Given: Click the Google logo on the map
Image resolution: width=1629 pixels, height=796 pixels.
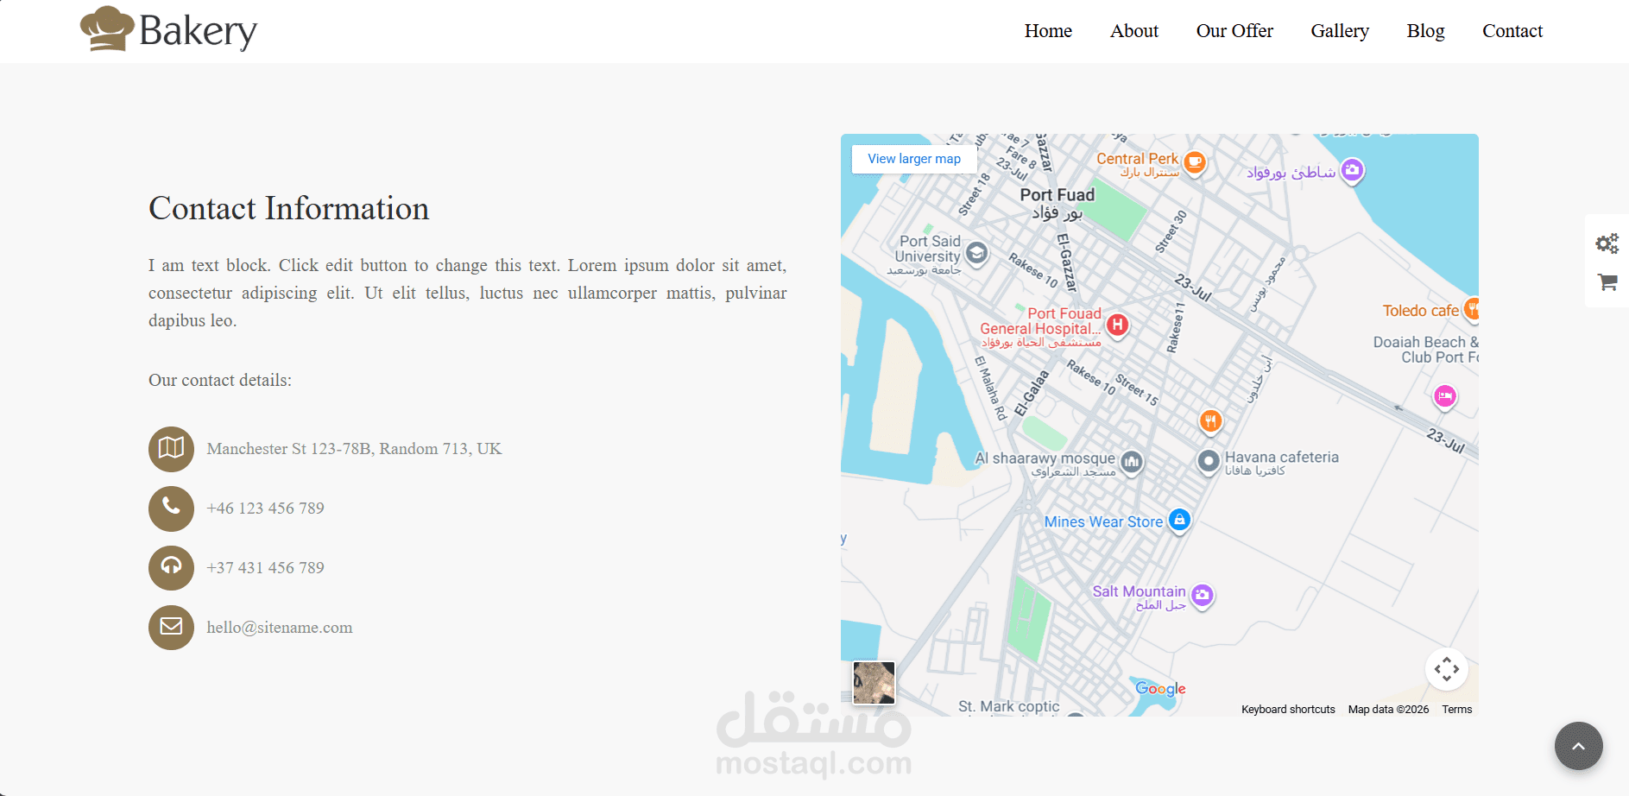Looking at the screenshot, I should pos(1160,689).
